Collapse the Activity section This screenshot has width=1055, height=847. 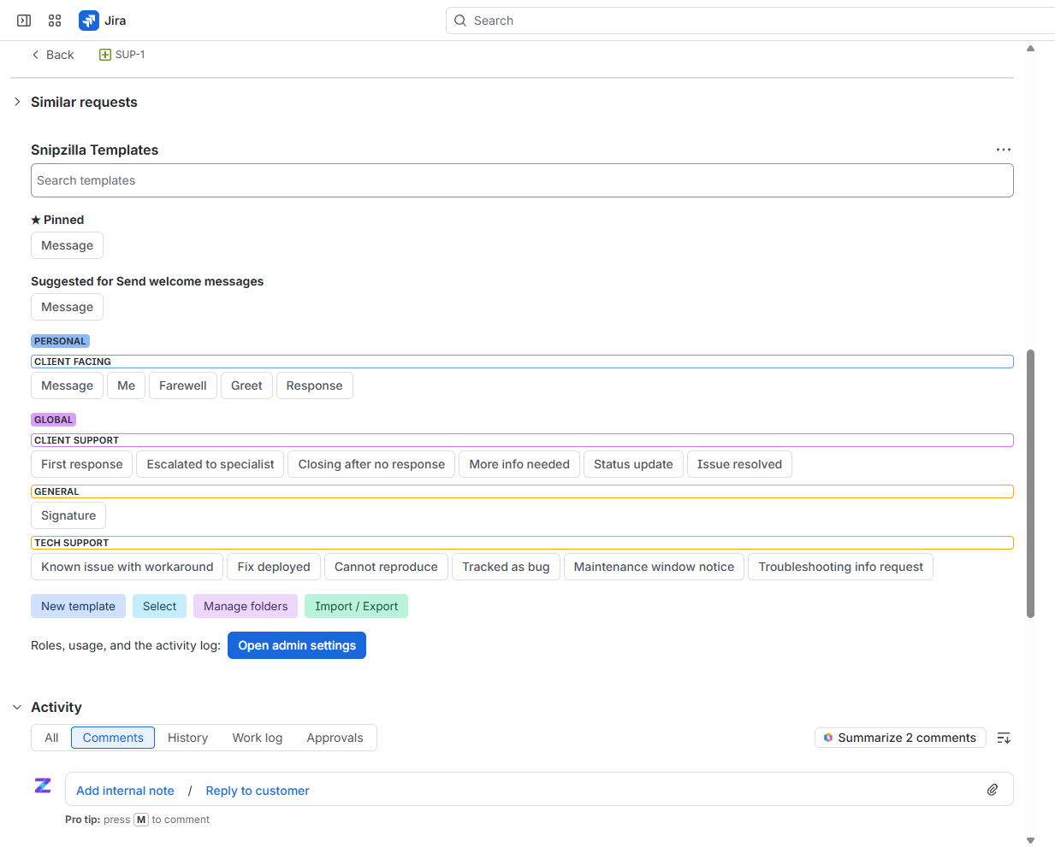tap(17, 707)
